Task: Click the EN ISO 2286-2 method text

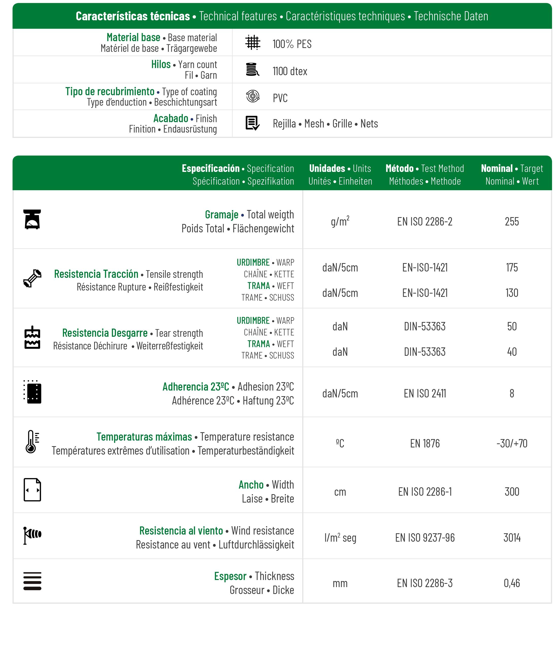Action: point(425,222)
